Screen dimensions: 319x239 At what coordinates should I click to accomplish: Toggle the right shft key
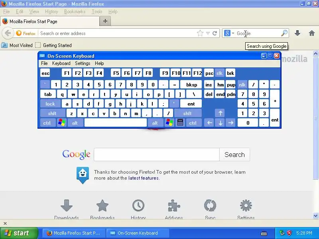pos(187,113)
